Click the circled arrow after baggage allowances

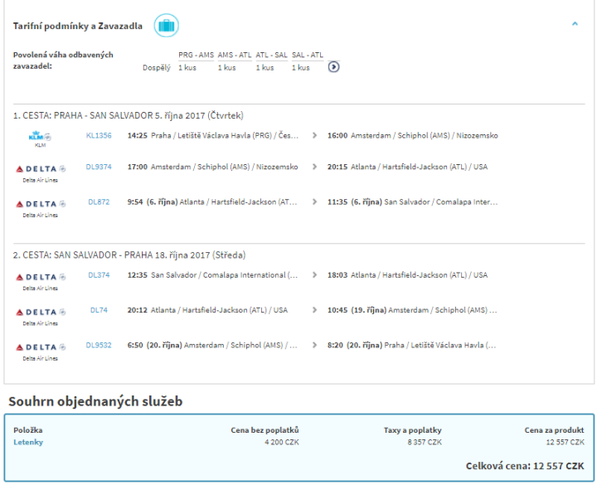pos(333,67)
